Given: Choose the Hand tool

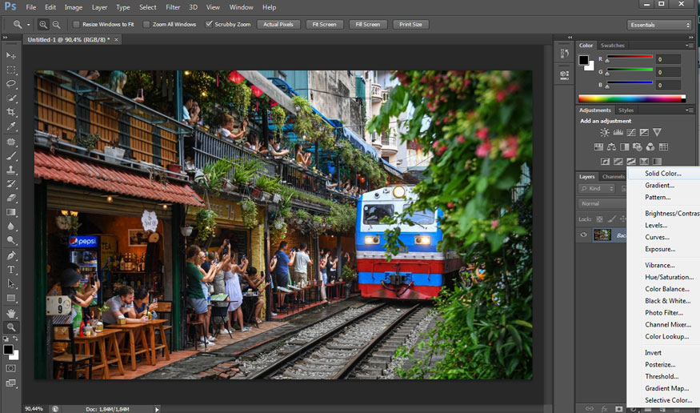Looking at the screenshot, I should point(11,313).
